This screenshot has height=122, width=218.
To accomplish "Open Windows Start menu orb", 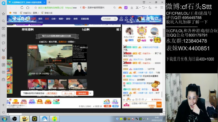I will pos(5,119).
